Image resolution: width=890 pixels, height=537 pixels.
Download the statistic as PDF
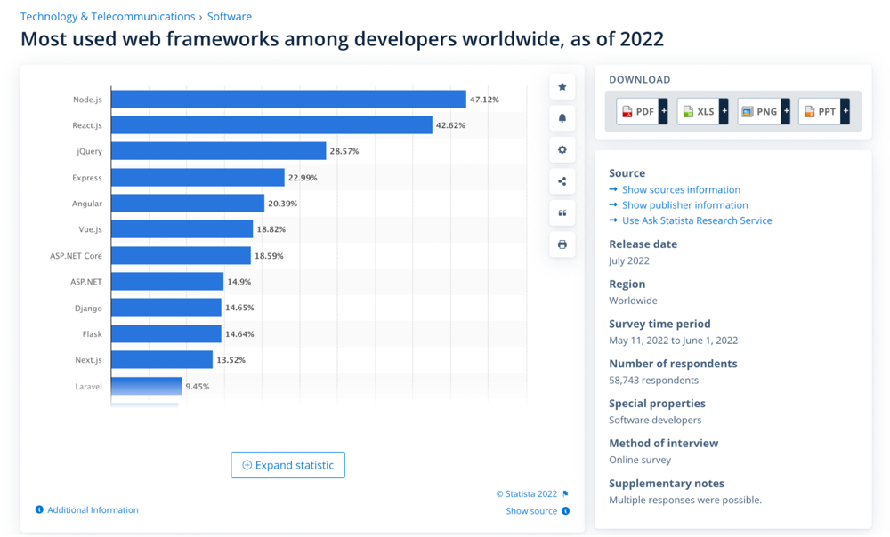coord(642,111)
